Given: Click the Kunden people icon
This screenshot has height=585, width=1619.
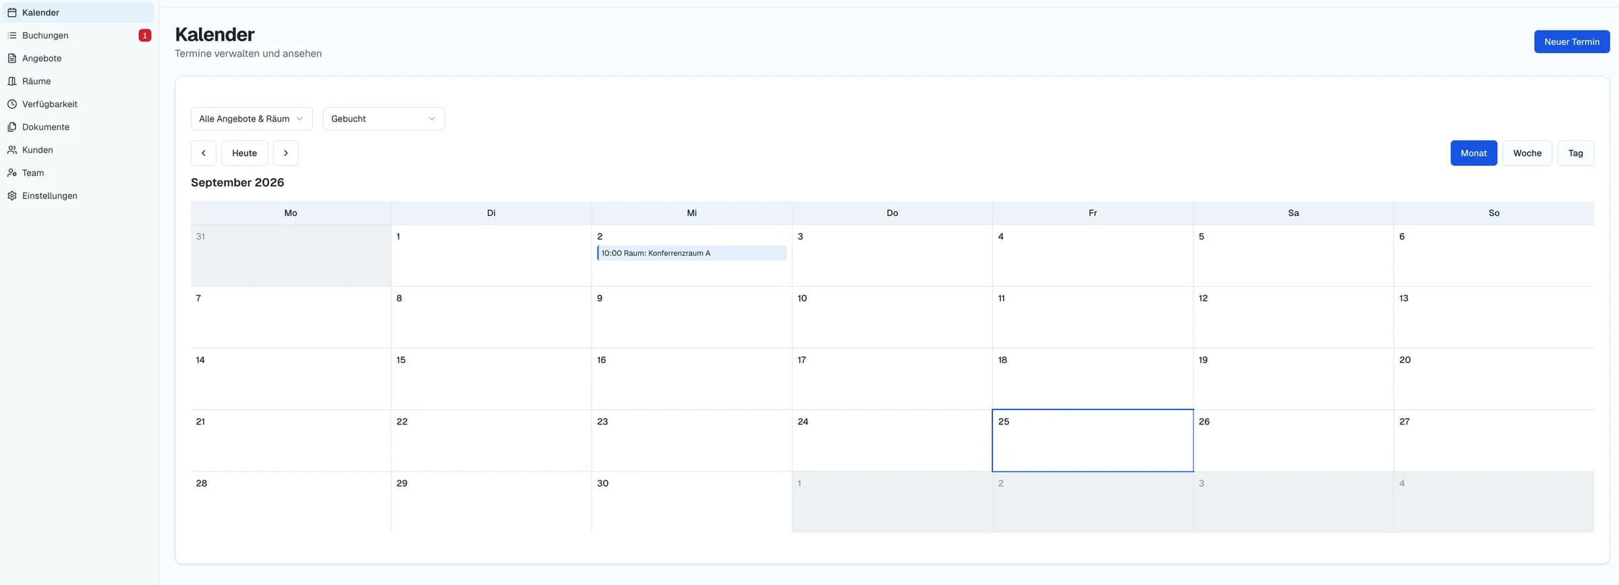Looking at the screenshot, I should (12, 150).
